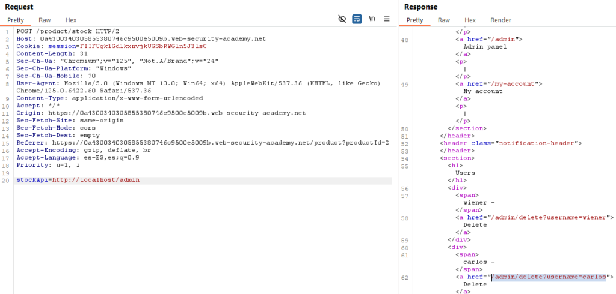The height and width of the screenshot is (294, 616).
Task: Click the wiener - span text
Action: pyautogui.click(x=479, y=203)
